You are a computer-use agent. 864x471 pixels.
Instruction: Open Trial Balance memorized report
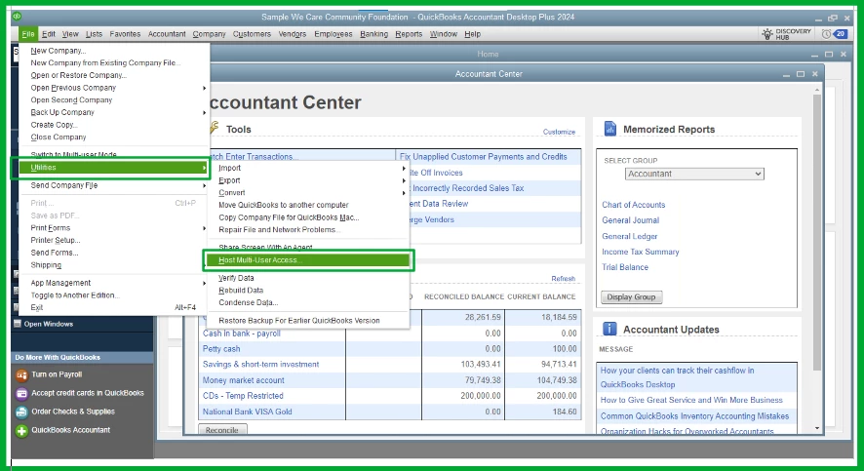click(625, 267)
